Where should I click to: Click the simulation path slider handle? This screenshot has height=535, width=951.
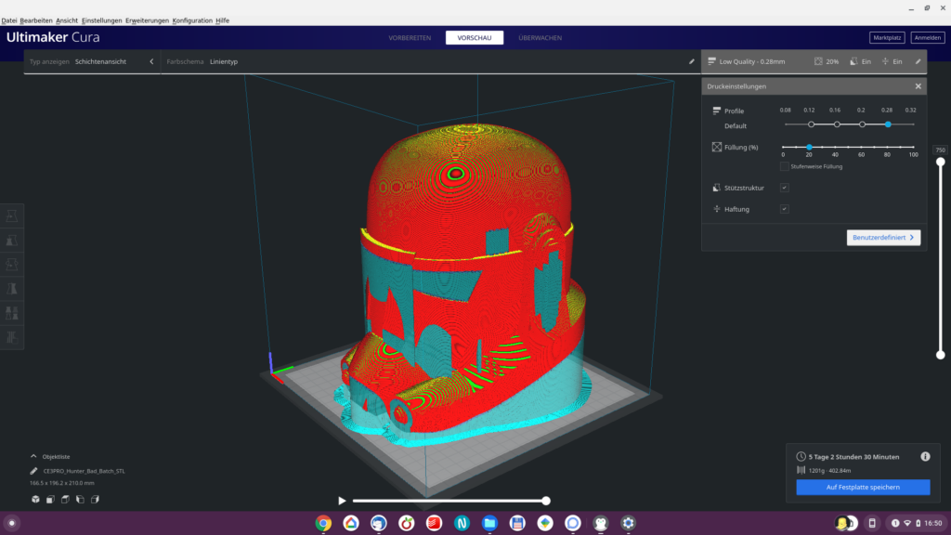(x=546, y=501)
